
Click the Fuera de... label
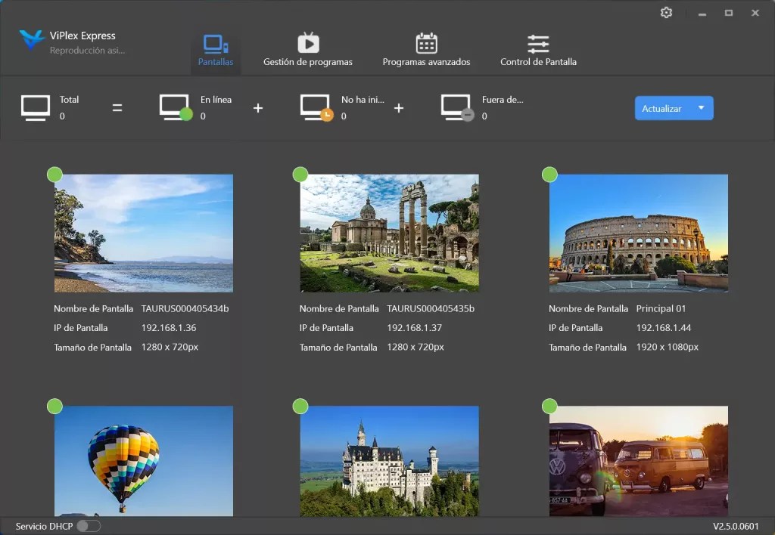tap(503, 100)
